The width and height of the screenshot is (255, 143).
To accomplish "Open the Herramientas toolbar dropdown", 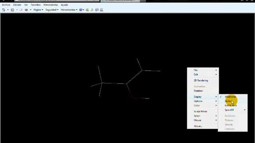I will coord(69,10).
